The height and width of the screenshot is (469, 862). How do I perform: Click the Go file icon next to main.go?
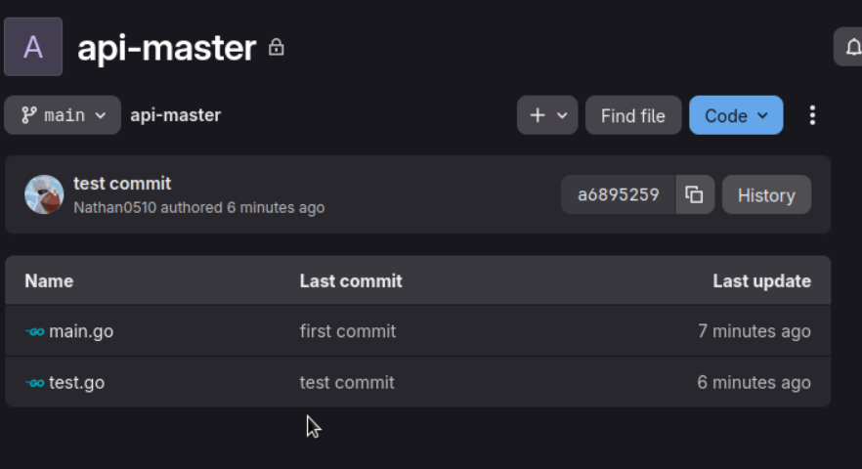tap(35, 331)
